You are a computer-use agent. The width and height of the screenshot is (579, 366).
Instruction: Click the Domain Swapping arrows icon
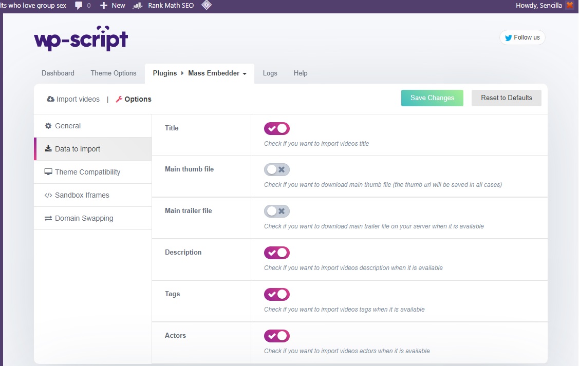click(48, 218)
